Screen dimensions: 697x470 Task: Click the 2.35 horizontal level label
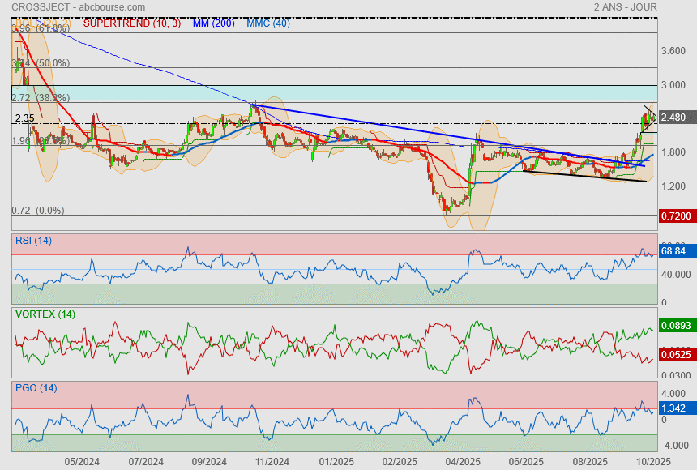click(24, 118)
